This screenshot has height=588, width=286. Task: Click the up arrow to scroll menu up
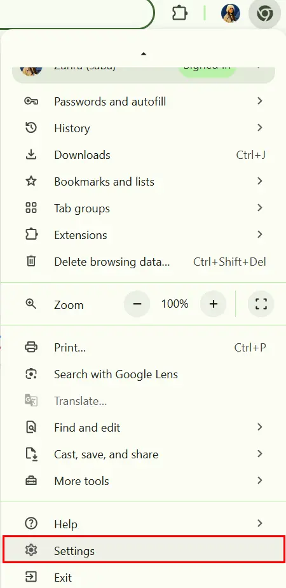143,54
